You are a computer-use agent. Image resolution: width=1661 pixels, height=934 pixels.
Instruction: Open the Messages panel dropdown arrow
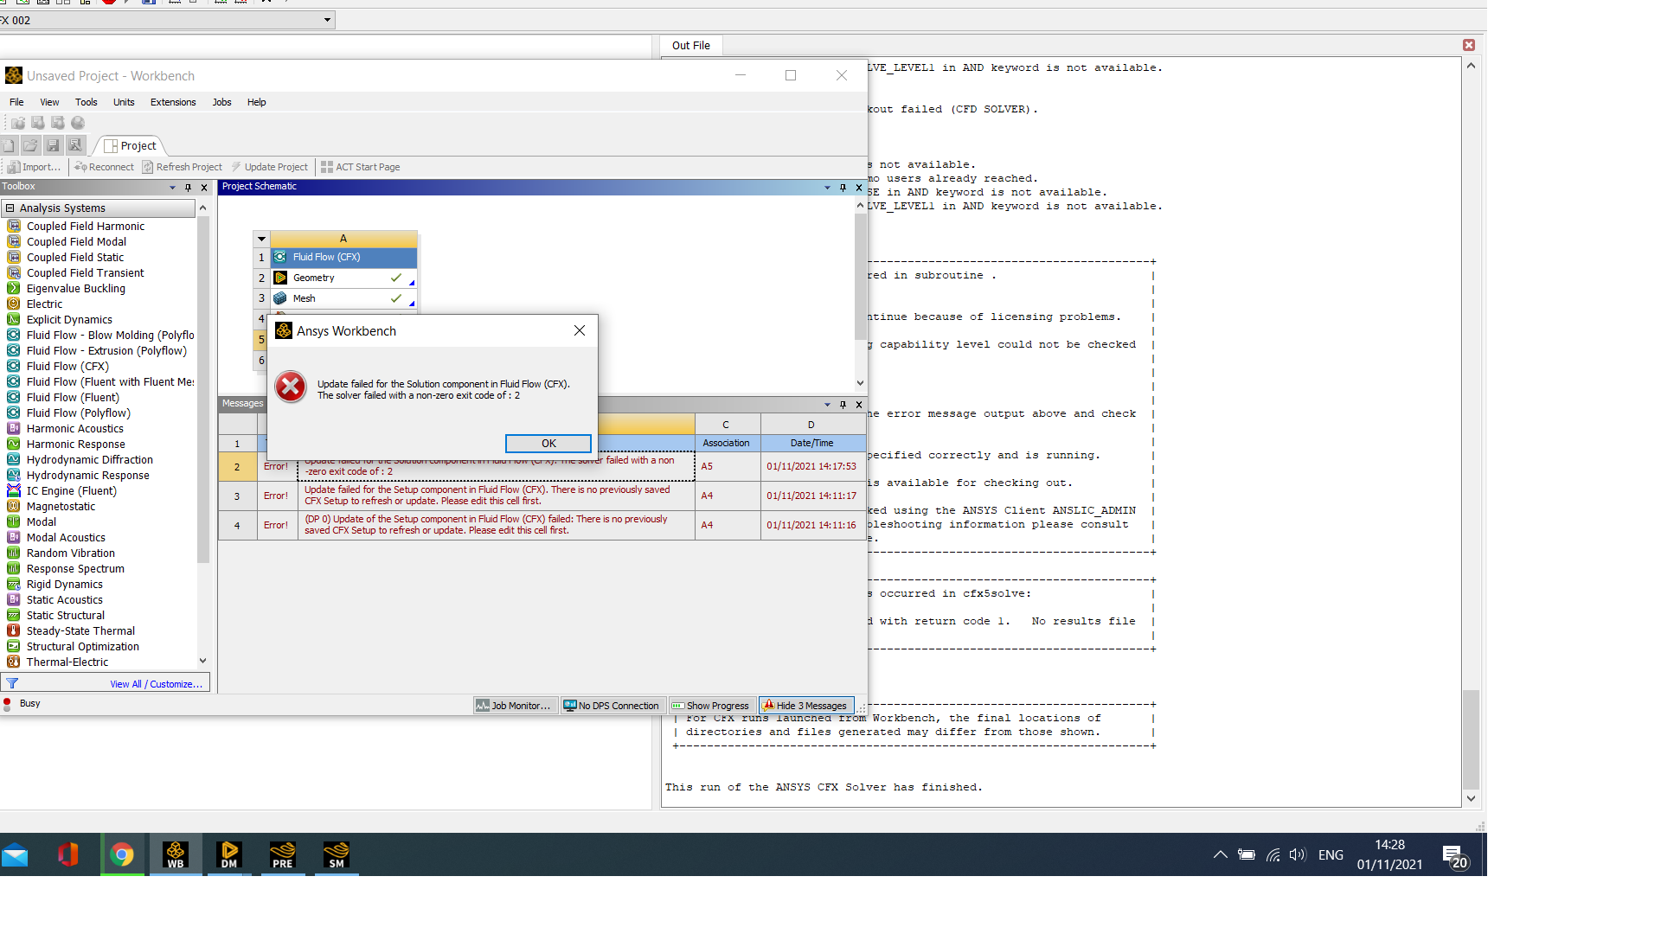tap(827, 405)
